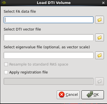Select the eigenvalue file input box
Image resolution: width=107 pixels, height=104 pixels.
click(49, 55)
